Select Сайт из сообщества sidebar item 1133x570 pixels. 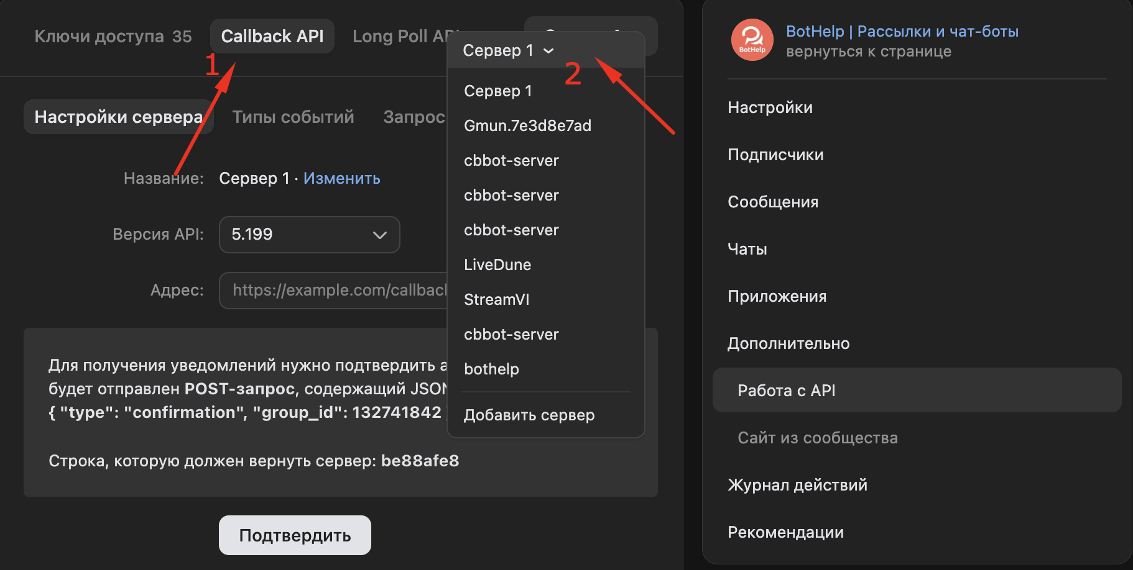[817, 438]
